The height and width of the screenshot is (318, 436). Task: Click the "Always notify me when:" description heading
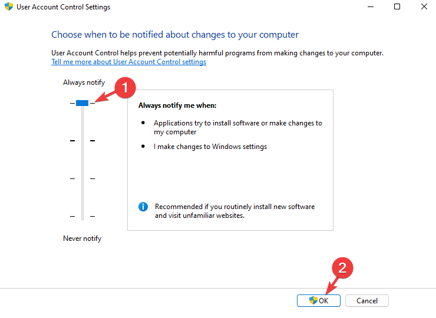pos(177,105)
